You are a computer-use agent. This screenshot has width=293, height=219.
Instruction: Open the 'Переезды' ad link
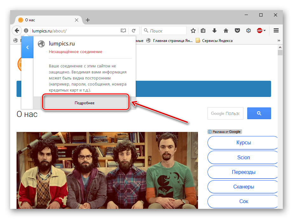[x=243, y=172]
